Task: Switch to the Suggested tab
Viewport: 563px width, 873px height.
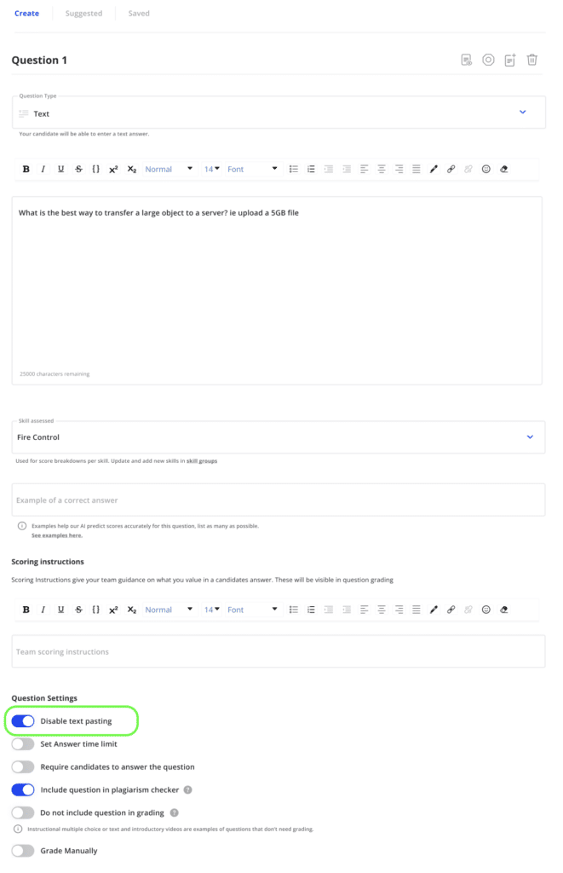Action: [x=83, y=14]
